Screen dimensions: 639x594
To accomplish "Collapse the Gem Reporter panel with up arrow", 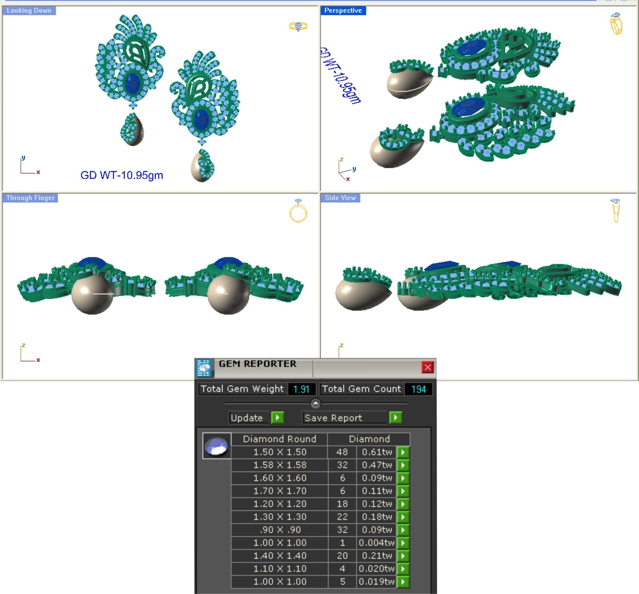I will [x=315, y=403].
